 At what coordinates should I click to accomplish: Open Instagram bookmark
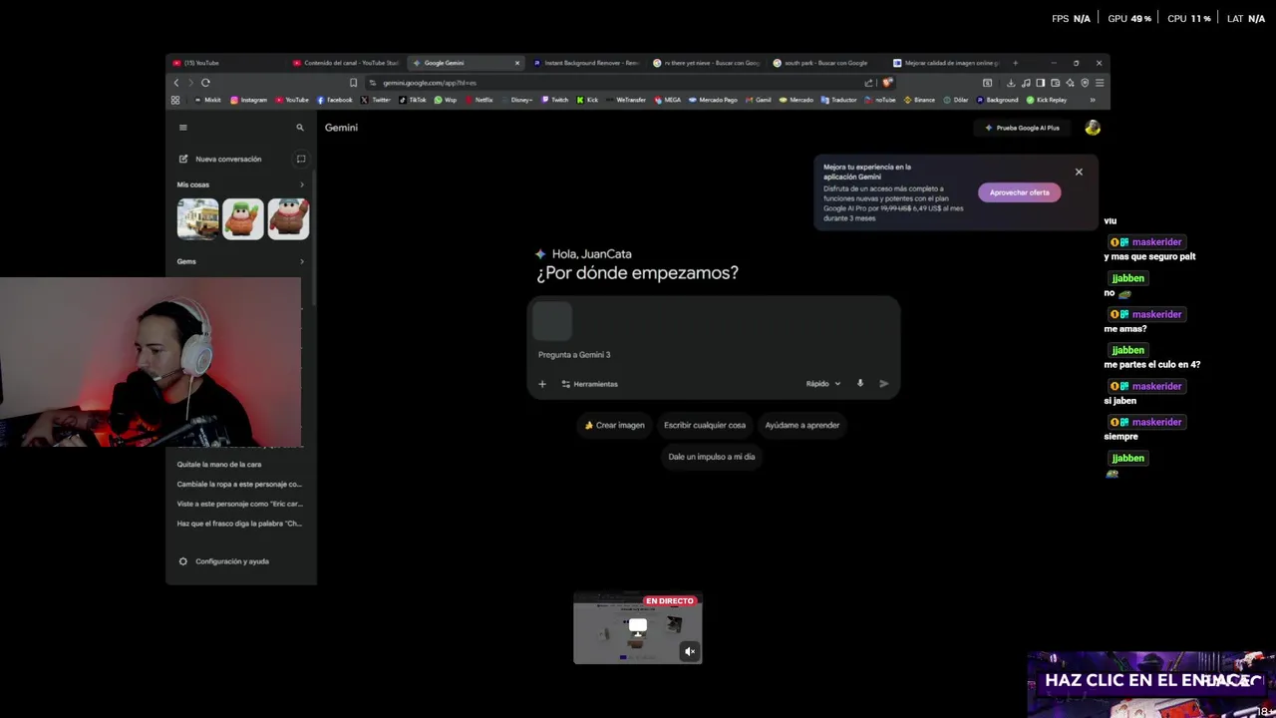(x=248, y=100)
